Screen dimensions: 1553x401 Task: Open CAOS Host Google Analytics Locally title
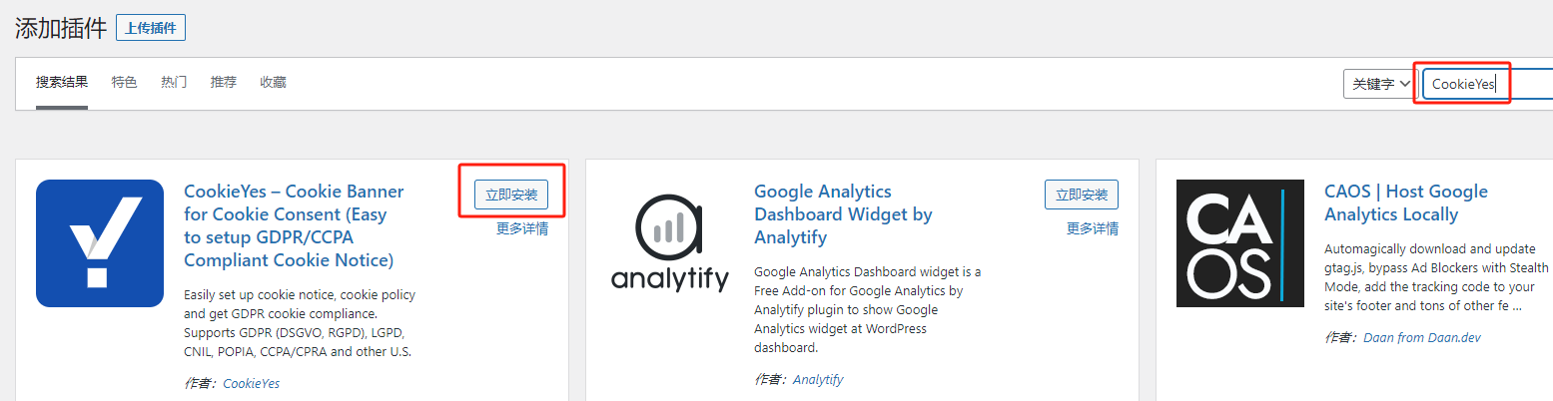tap(1406, 202)
